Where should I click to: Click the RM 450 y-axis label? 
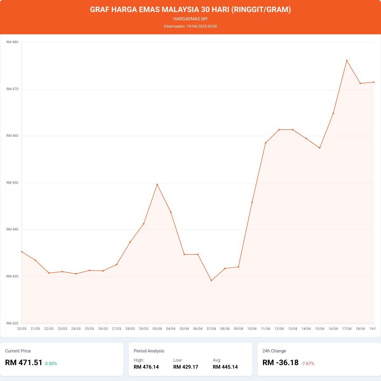12,183
